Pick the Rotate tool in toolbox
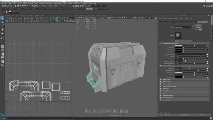213x120 pixels. (2, 34)
